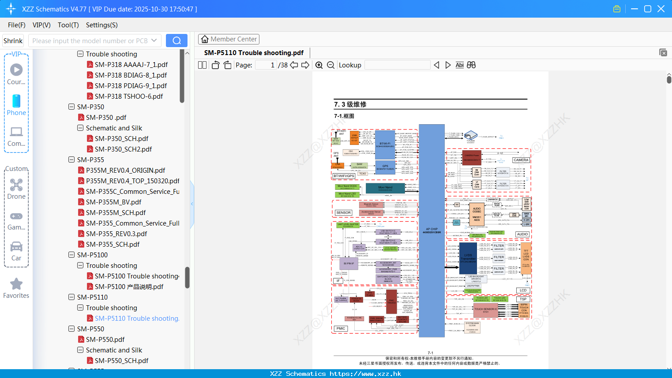Open SM-P318 BDIAG-8_1.pdf
672x378 pixels.
131,75
